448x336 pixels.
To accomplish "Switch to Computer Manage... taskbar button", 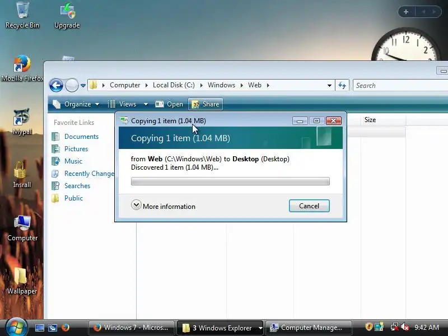I will tap(308, 328).
